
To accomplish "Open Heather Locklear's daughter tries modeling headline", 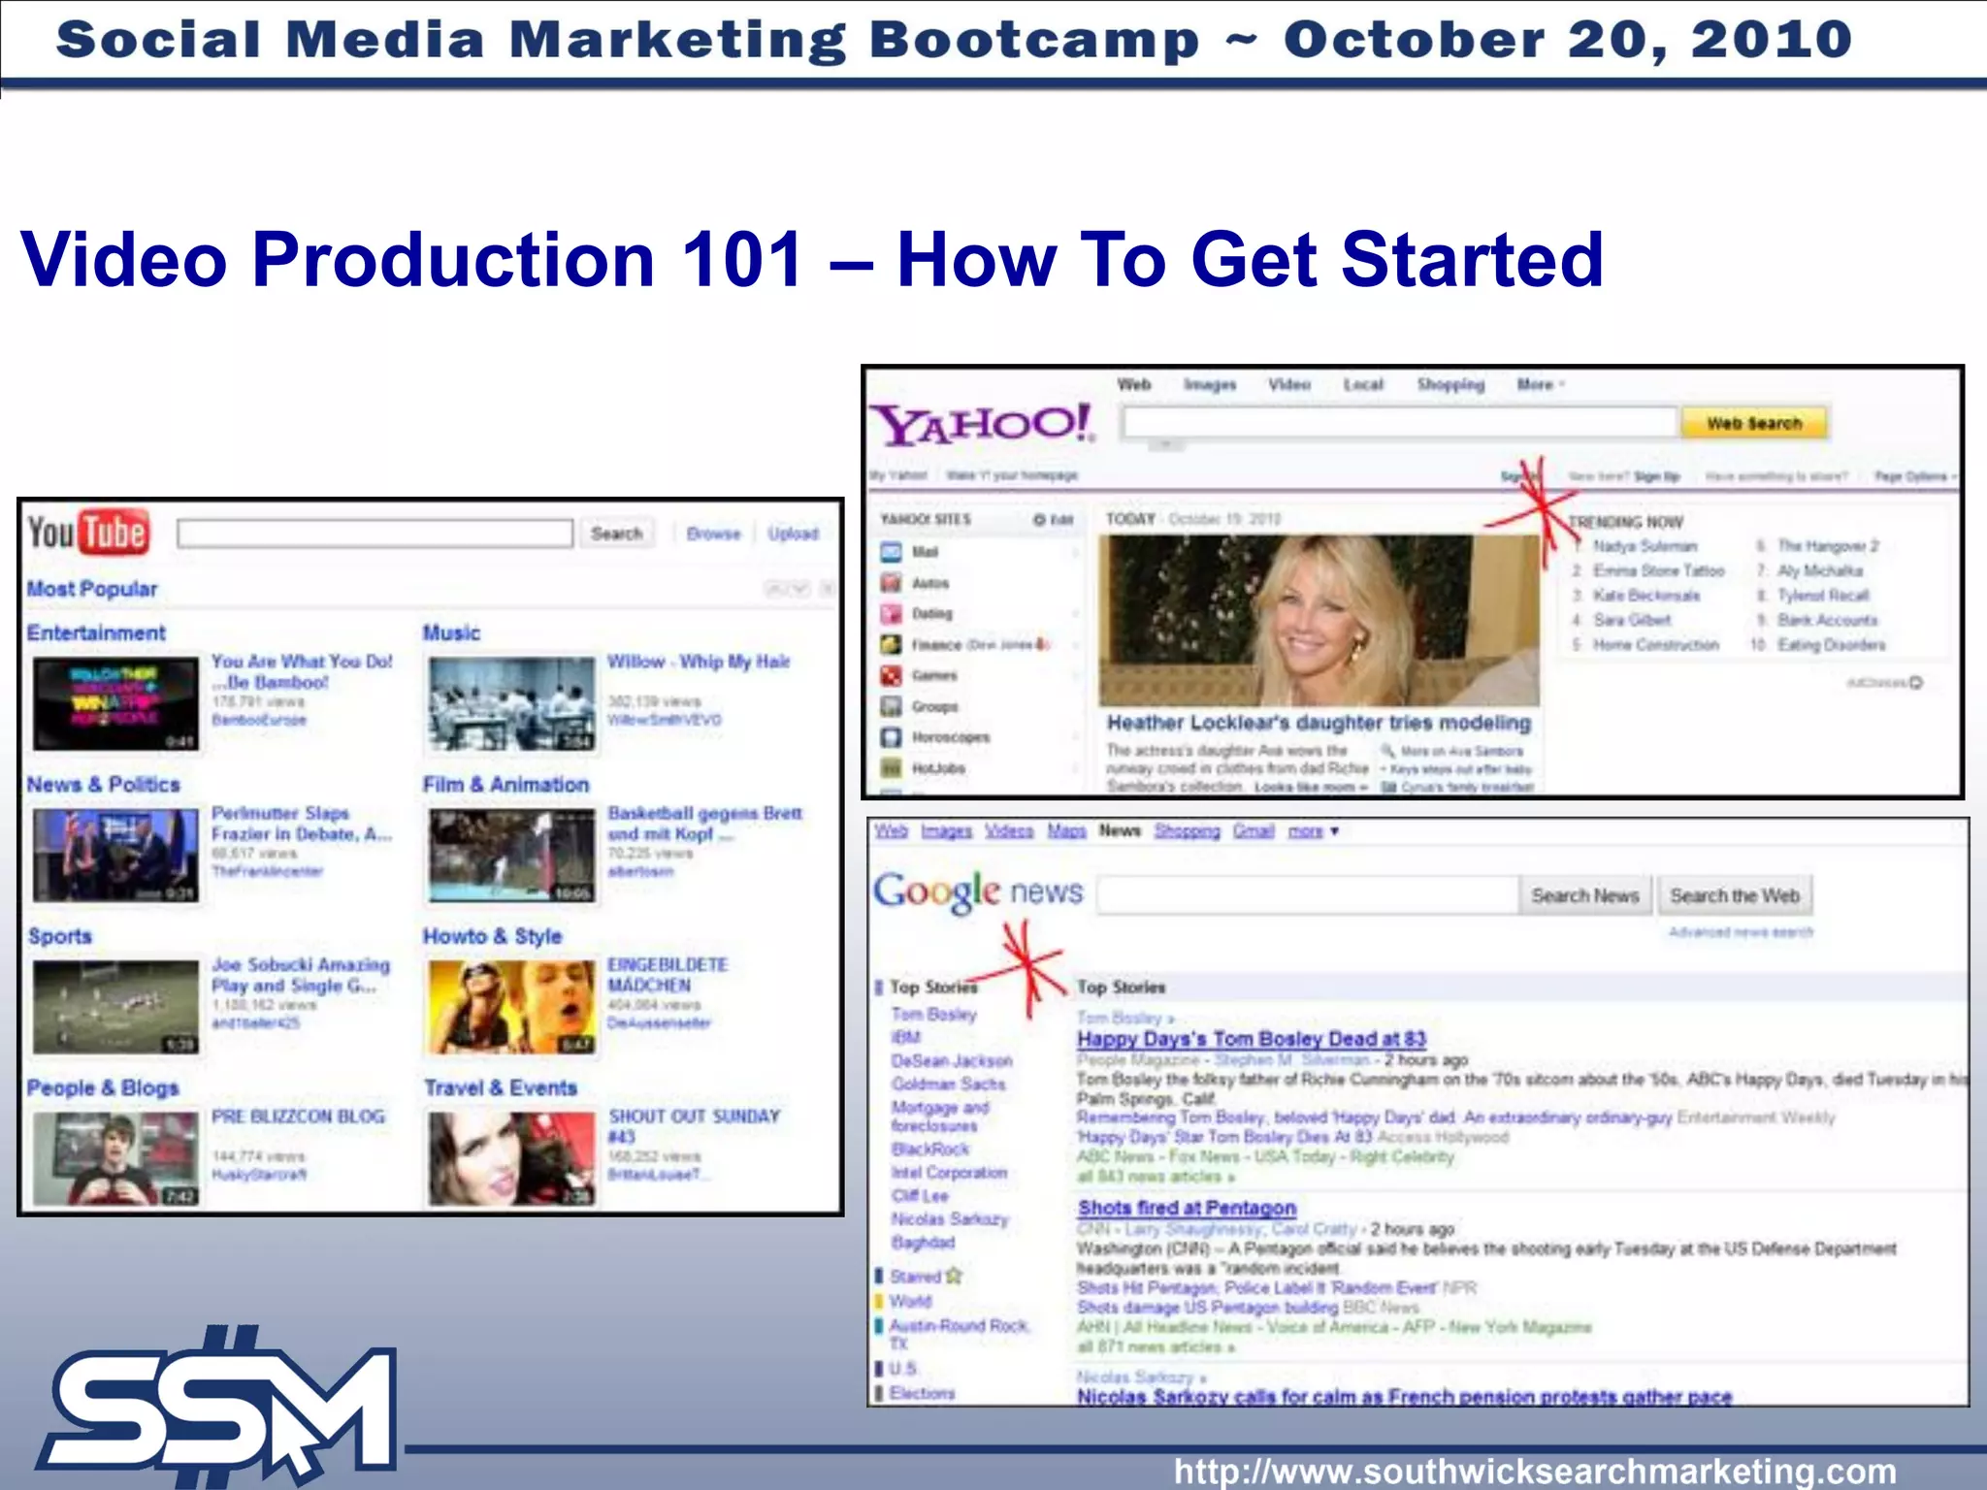I will tap(1319, 723).
